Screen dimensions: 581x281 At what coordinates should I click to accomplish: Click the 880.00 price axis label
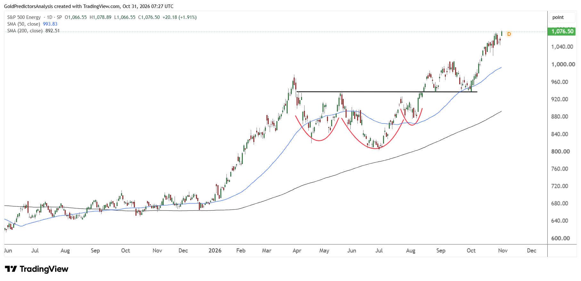click(560, 117)
